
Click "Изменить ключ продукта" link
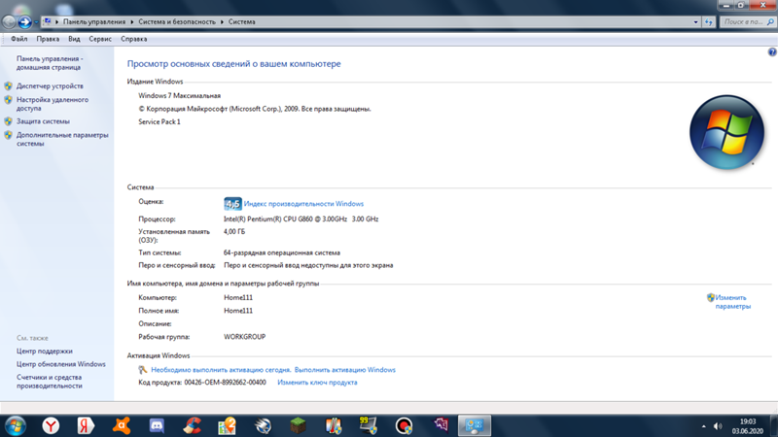317,383
